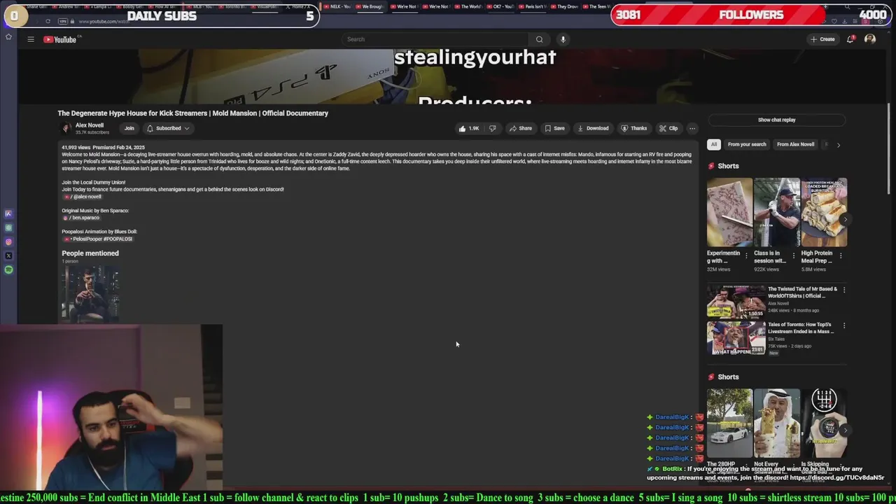Start voice search with microphone icon

[563, 39]
